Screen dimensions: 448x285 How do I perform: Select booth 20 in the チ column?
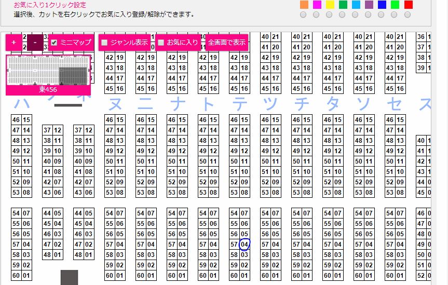(307, 47)
